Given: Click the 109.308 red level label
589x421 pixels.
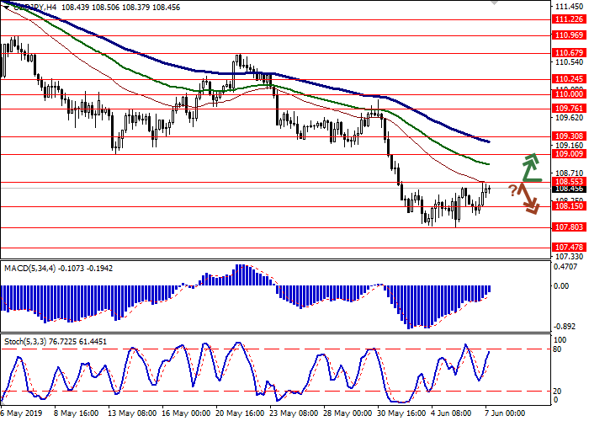Looking at the screenshot, I should (570, 136).
